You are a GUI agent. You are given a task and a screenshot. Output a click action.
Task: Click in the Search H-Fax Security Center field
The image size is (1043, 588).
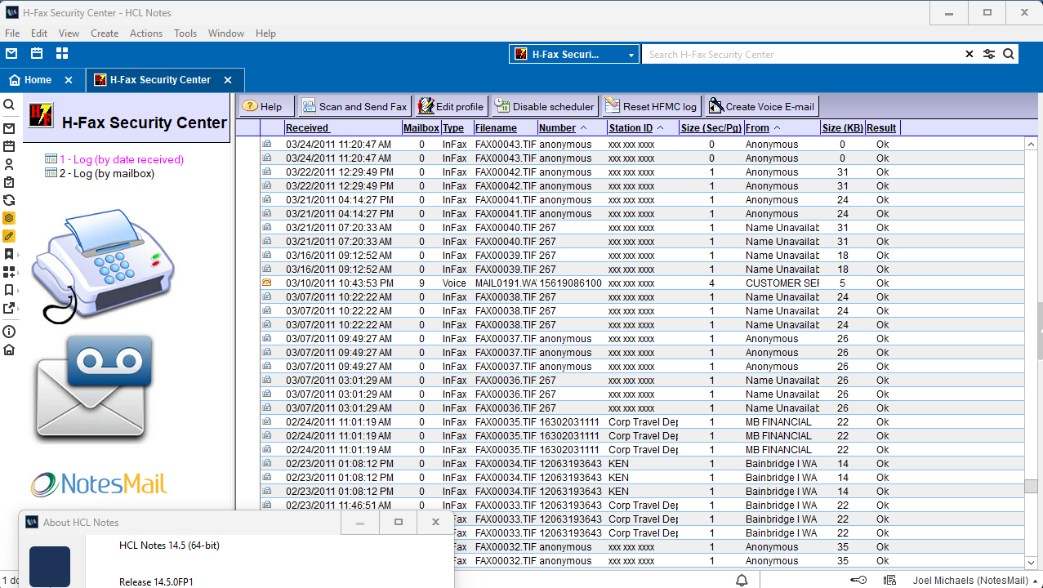(800, 55)
